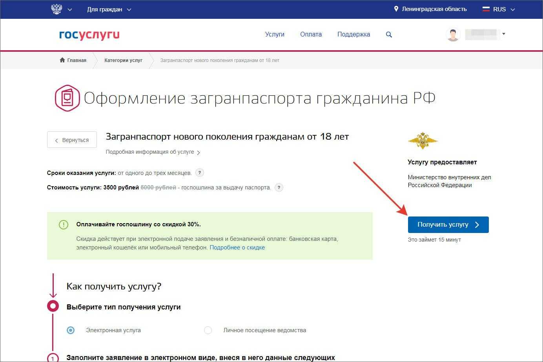
Task: Click the page title 'Оформление загранпаспорта гражданина РФ'
Action: [259, 98]
